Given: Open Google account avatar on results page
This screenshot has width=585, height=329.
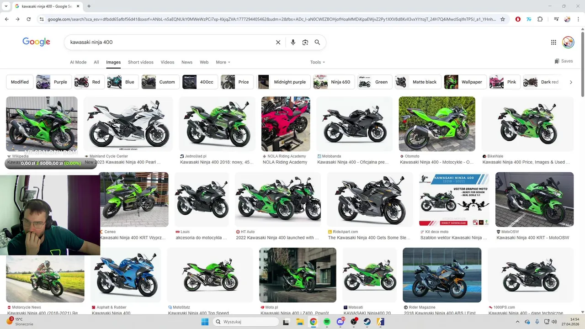Looking at the screenshot, I should [568, 42].
